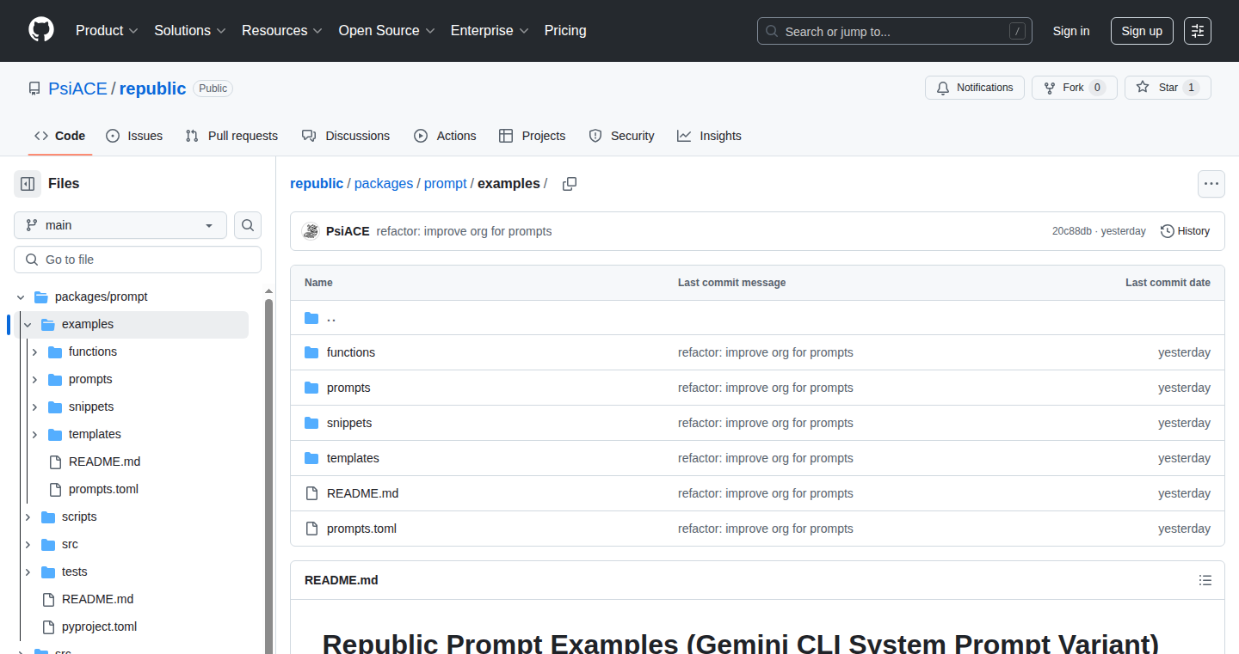Image resolution: width=1239 pixels, height=654 pixels.
Task: Expand the scripts folder chevron in the tree
Action: point(28,516)
